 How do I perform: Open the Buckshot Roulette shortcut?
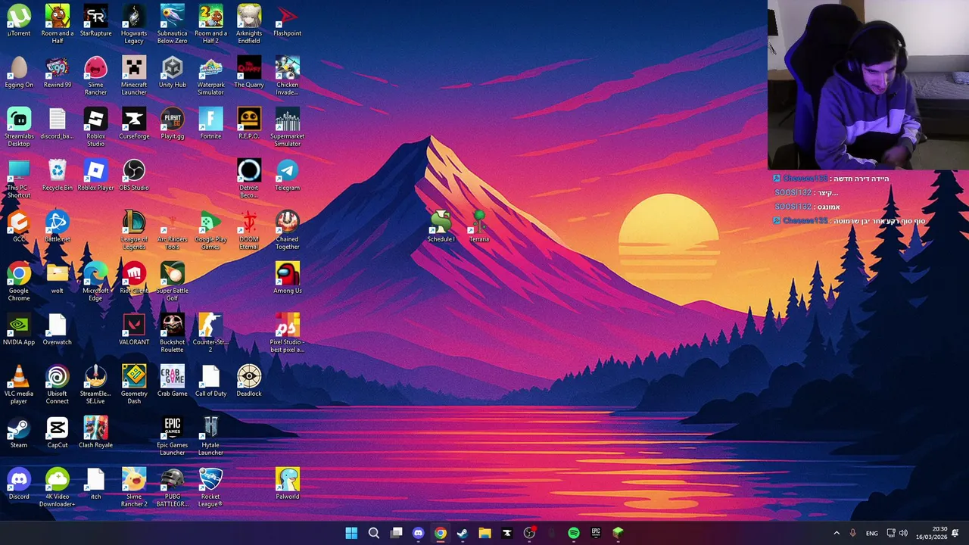pyautogui.click(x=173, y=333)
